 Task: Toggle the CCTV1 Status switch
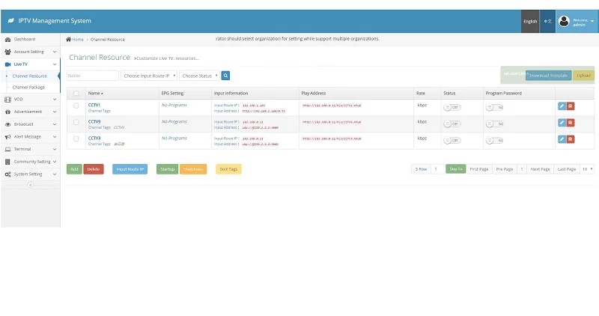452,107
